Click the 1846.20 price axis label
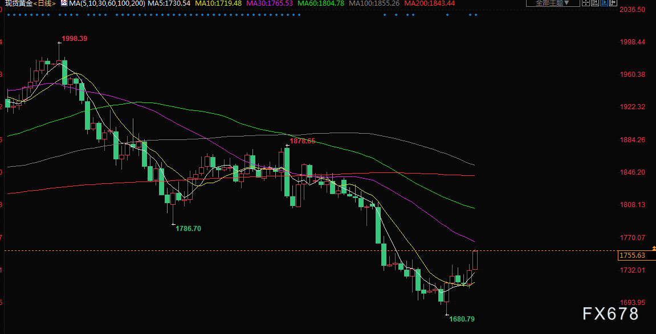The image size is (656, 334). (633, 172)
